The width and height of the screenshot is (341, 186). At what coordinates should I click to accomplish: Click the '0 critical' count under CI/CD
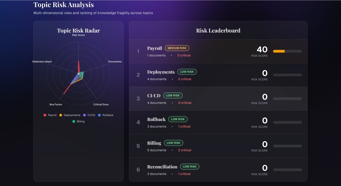point(185,103)
